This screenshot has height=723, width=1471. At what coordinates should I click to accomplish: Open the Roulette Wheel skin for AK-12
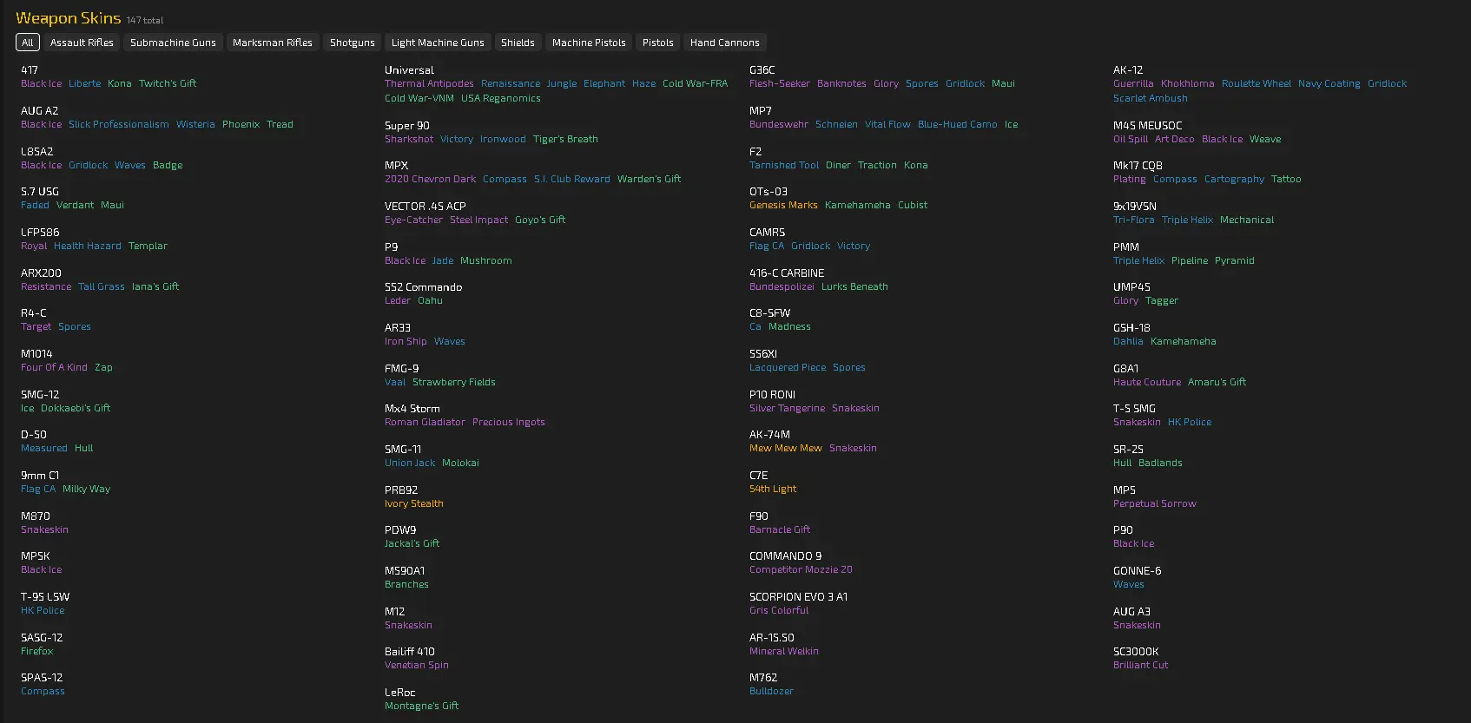click(1257, 83)
